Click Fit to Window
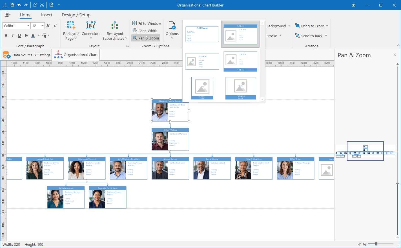Screen dimensions: 401x248 147,23
